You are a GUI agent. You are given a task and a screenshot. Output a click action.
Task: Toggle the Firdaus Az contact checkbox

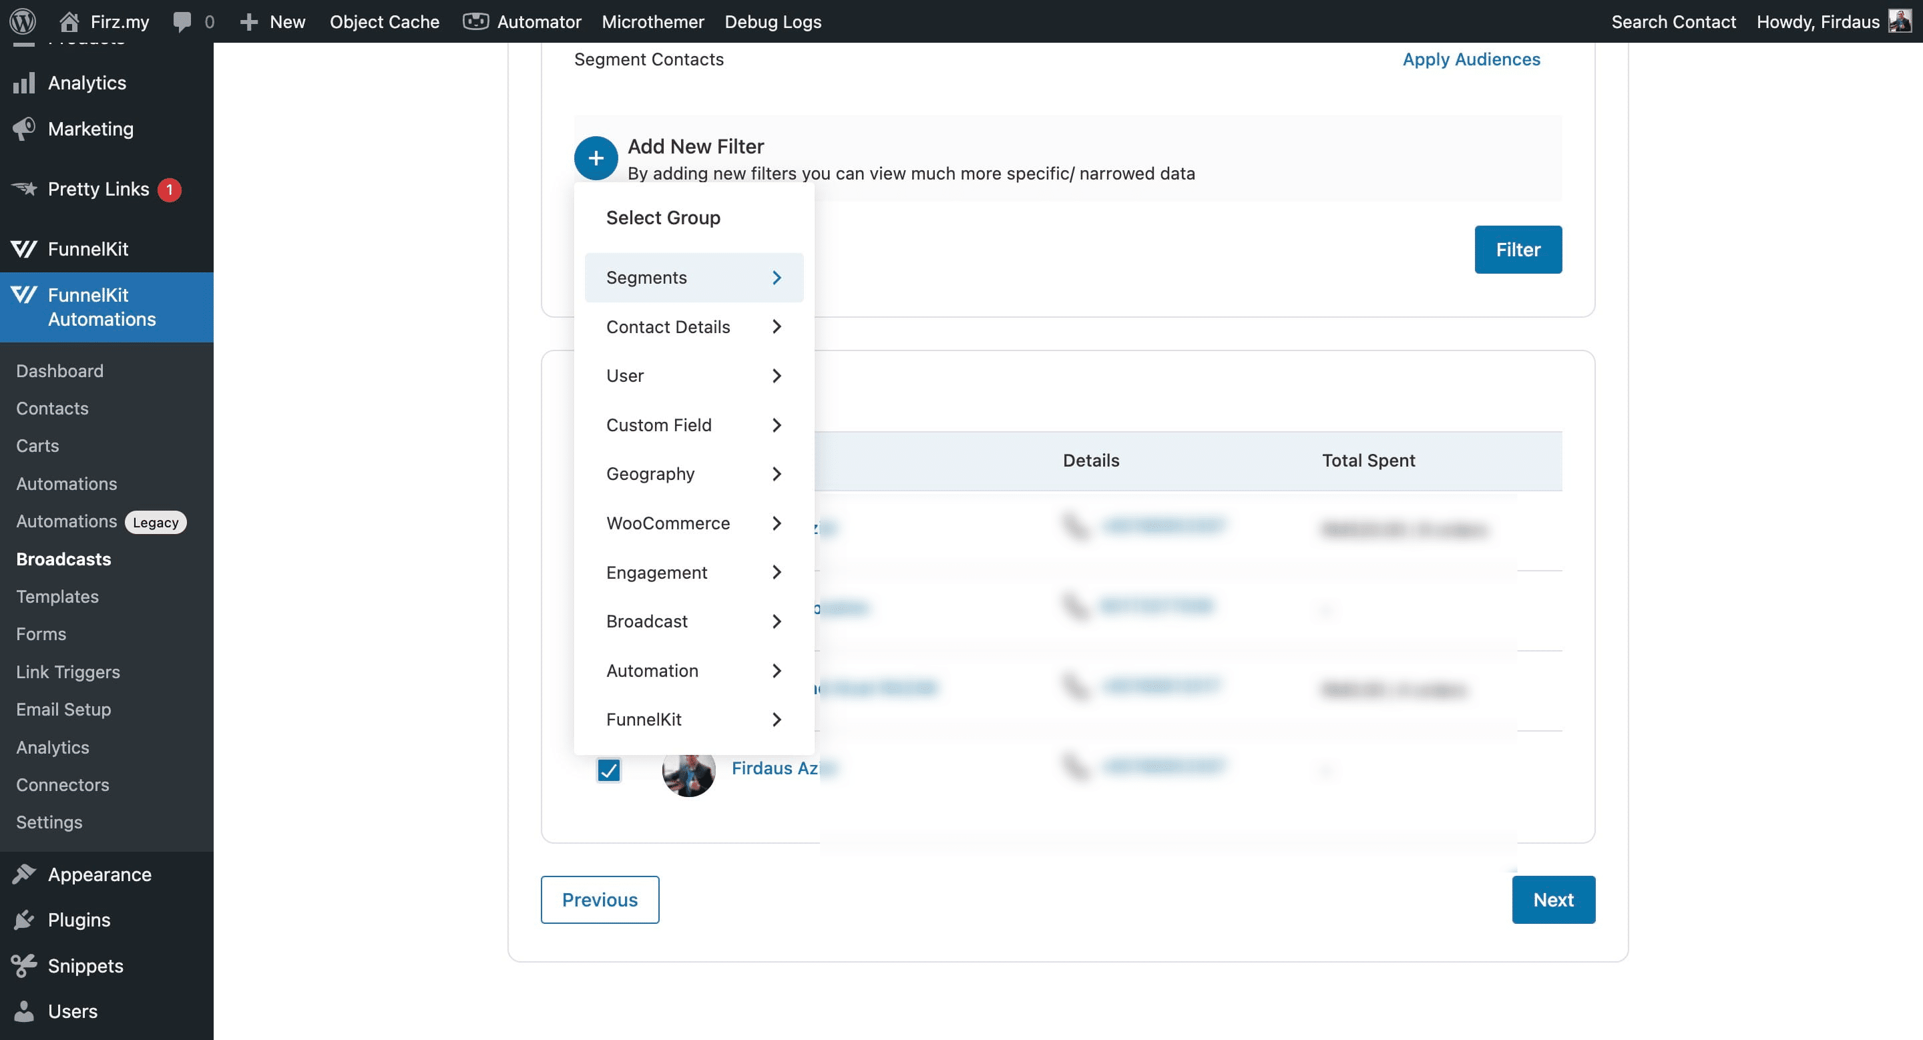pyautogui.click(x=608, y=769)
